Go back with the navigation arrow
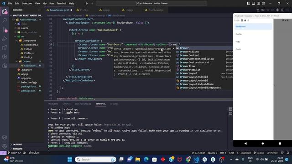Image resolution: width=292 pixels, height=164 pixels. [x=87, y=3]
